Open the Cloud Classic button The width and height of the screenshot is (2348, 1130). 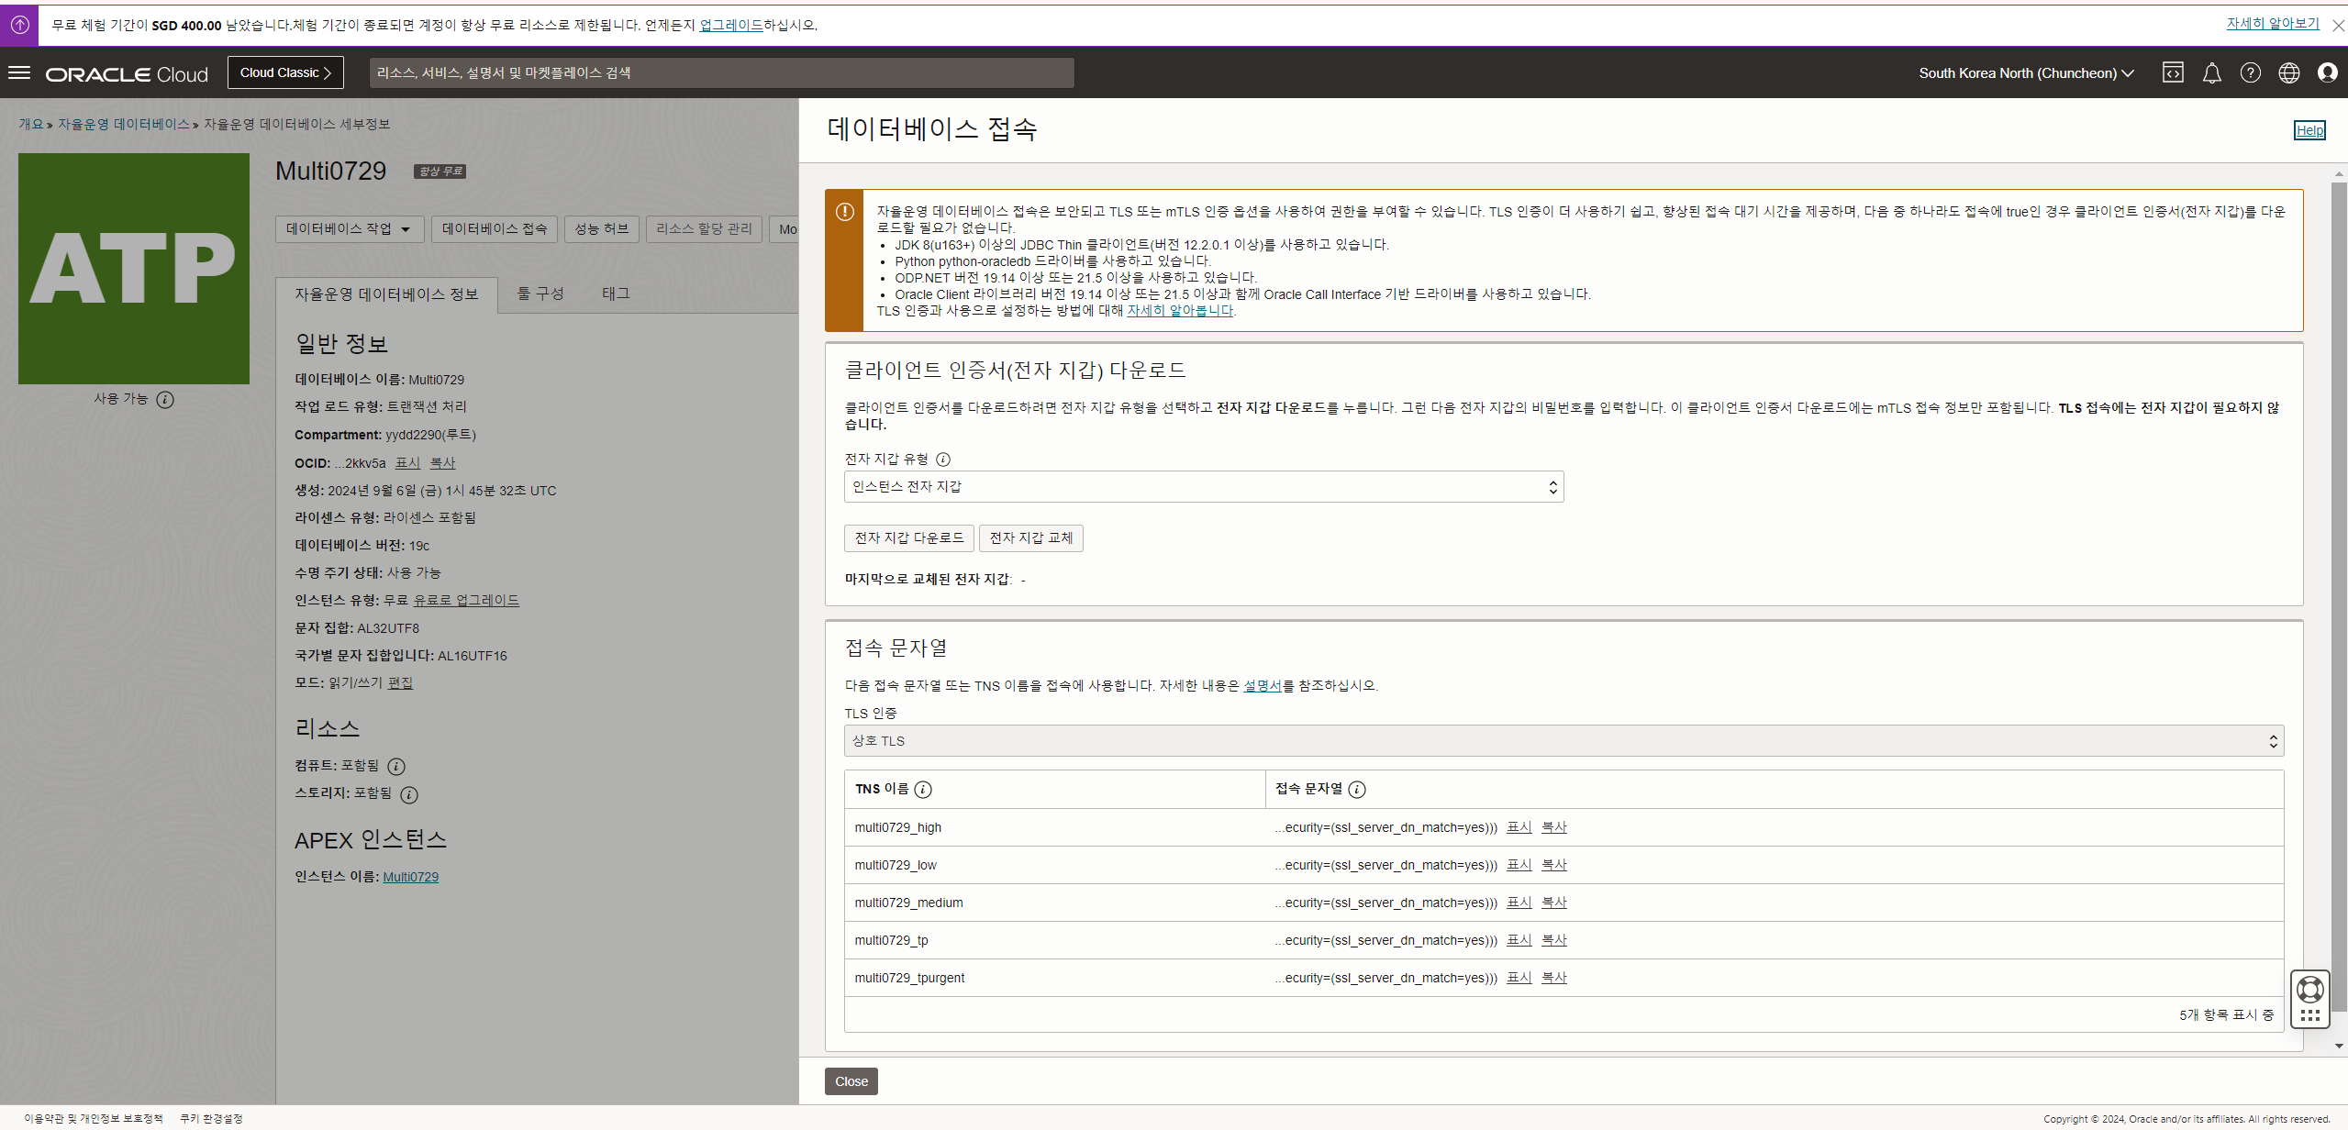[285, 72]
